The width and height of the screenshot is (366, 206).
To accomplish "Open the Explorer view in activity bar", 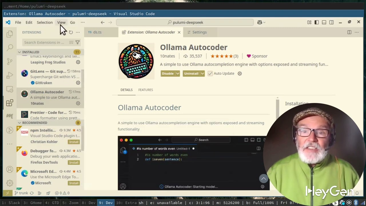I will (10, 34).
